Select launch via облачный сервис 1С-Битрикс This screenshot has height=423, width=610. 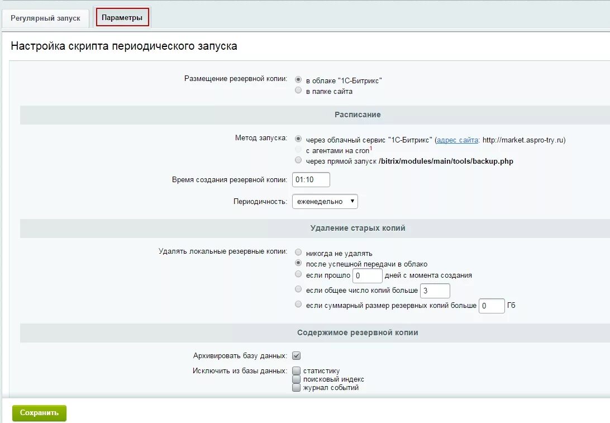(298, 139)
